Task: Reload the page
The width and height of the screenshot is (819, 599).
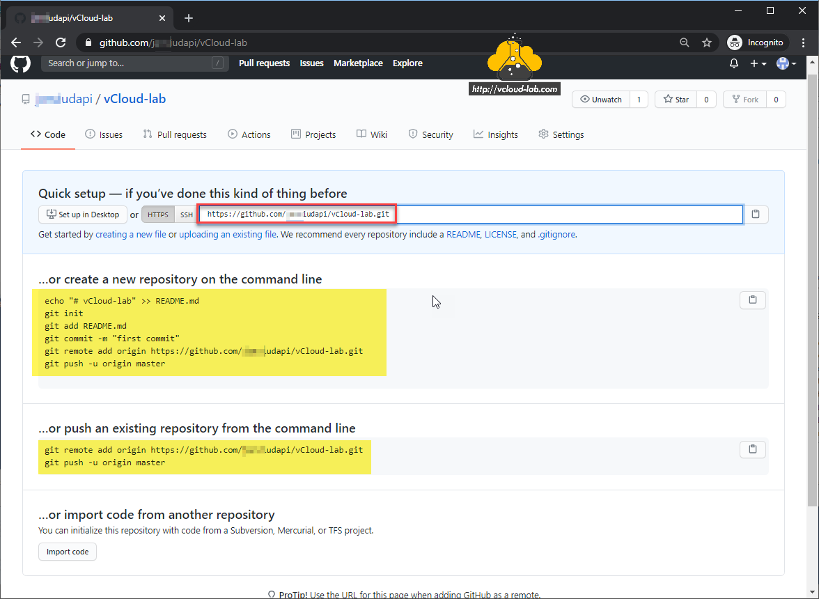Action: (61, 42)
